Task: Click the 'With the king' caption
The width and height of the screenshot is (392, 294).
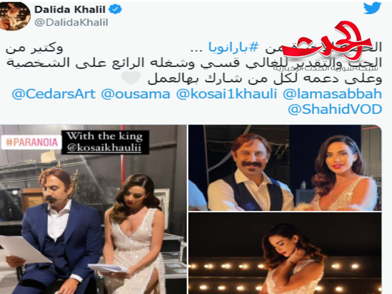Action: (x=104, y=136)
